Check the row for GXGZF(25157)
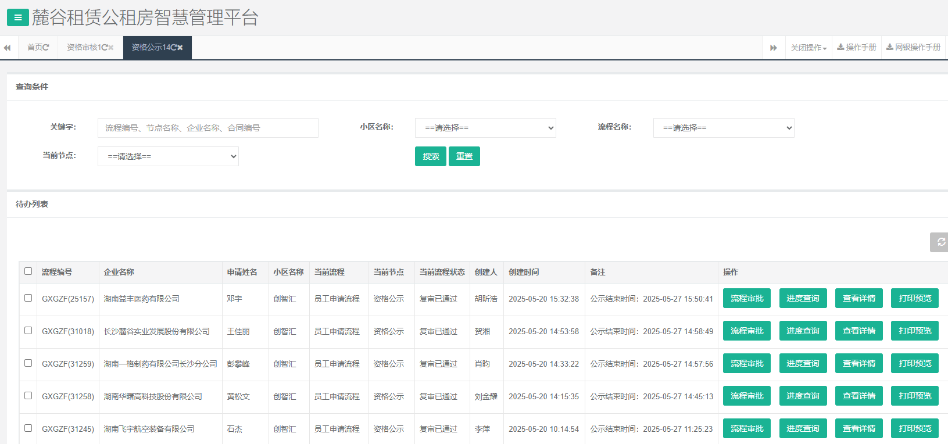The width and height of the screenshot is (948, 444). 28,298
